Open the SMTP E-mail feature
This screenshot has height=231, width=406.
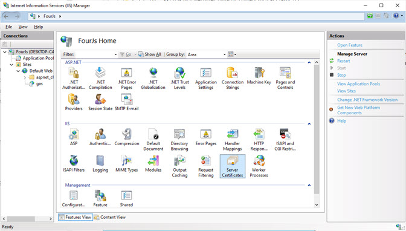click(x=127, y=102)
